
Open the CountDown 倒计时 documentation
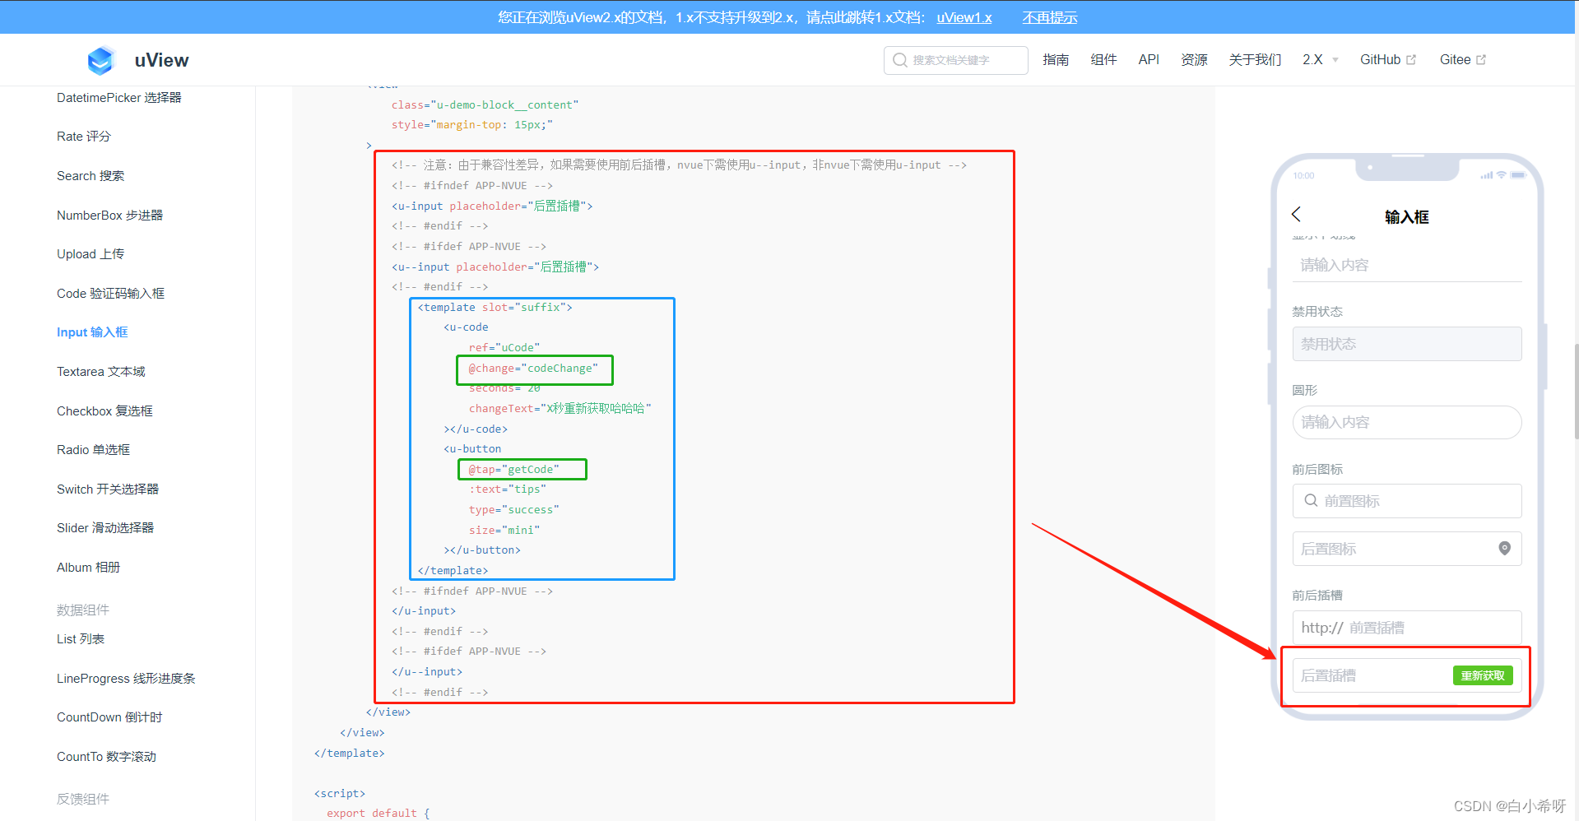tap(109, 717)
